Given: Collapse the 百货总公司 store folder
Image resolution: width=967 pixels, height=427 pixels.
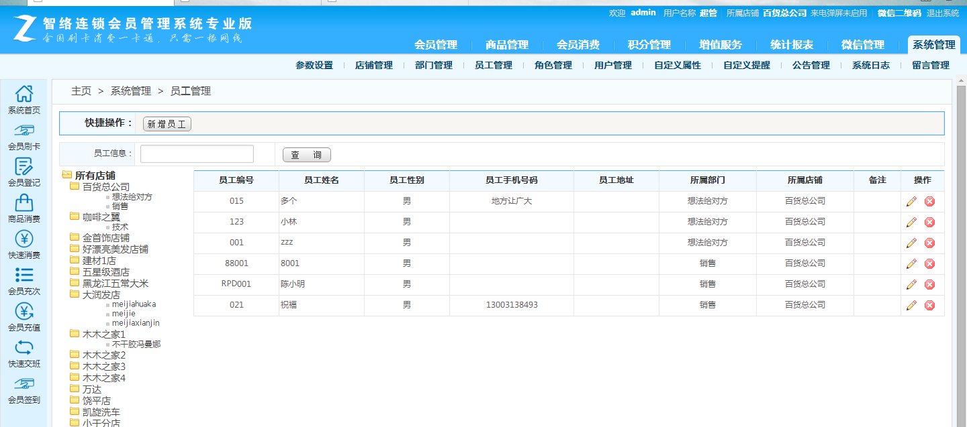Looking at the screenshot, I should click(x=76, y=186).
